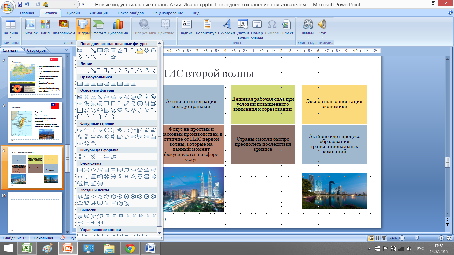Switch to the Структура pane tab
454x255 pixels.
pyautogui.click(x=36, y=50)
